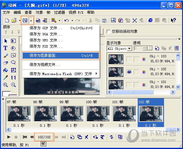Screen dimensions: 183x149
Task: Click the transparency input field
Action: (138, 48)
